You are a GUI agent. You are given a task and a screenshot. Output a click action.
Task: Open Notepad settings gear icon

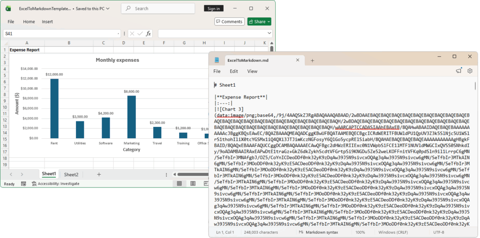coord(470,71)
